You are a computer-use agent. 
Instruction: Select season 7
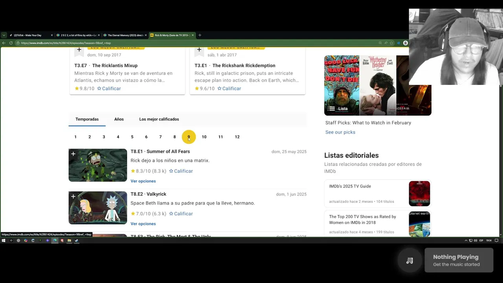pos(160,137)
